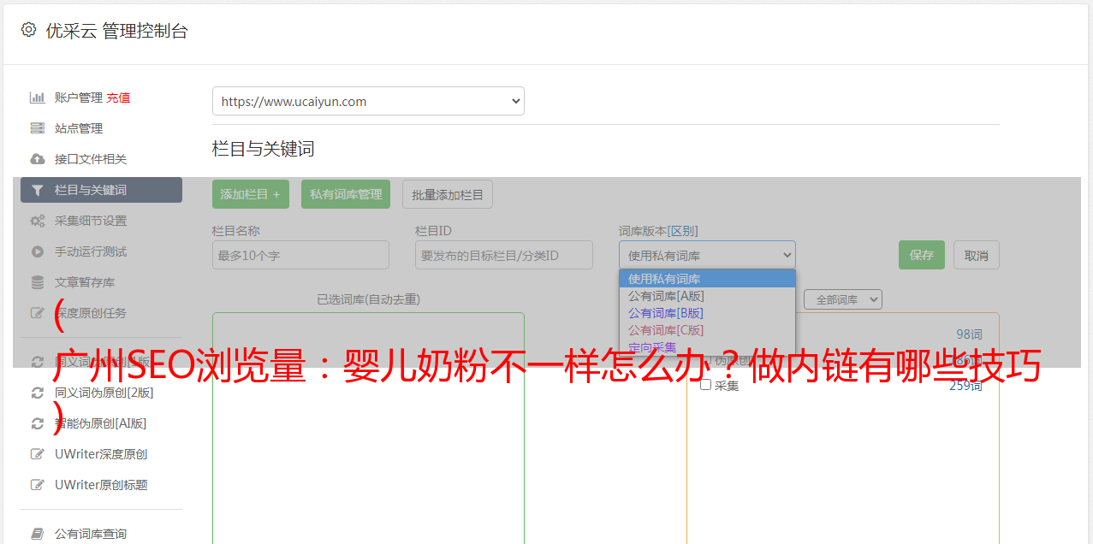Open 智能伪原创[AI版] sidebar entry
Viewport: 1093px width, 544px height.
(x=101, y=423)
